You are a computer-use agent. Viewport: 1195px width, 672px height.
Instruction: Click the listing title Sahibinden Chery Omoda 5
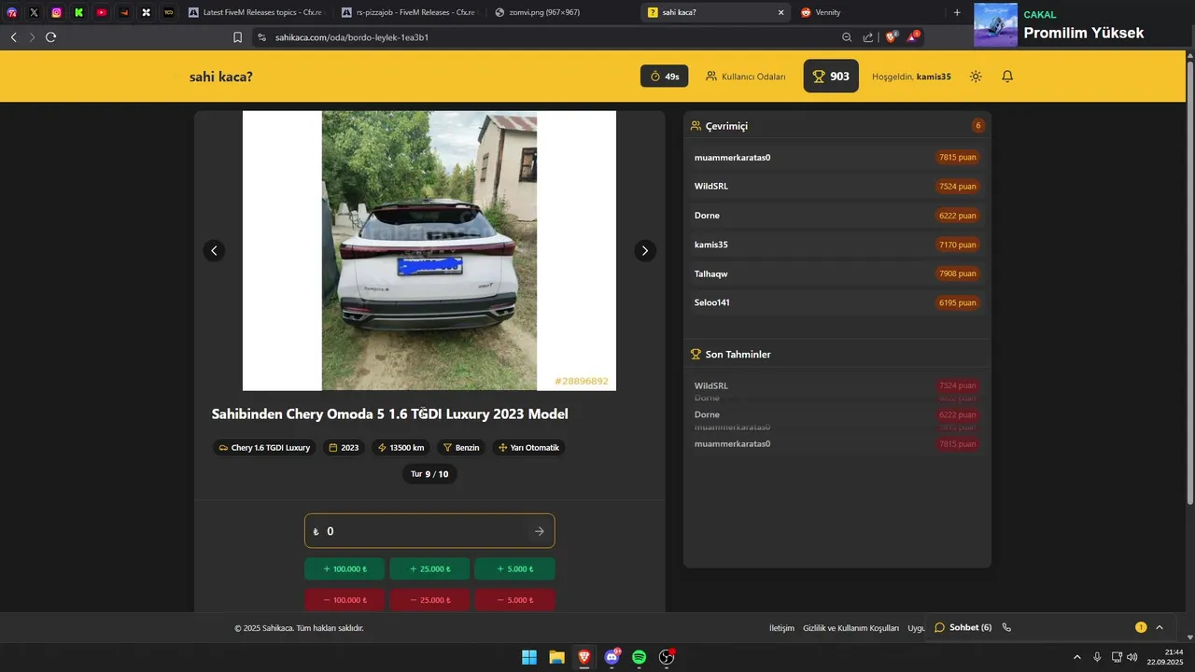click(389, 413)
